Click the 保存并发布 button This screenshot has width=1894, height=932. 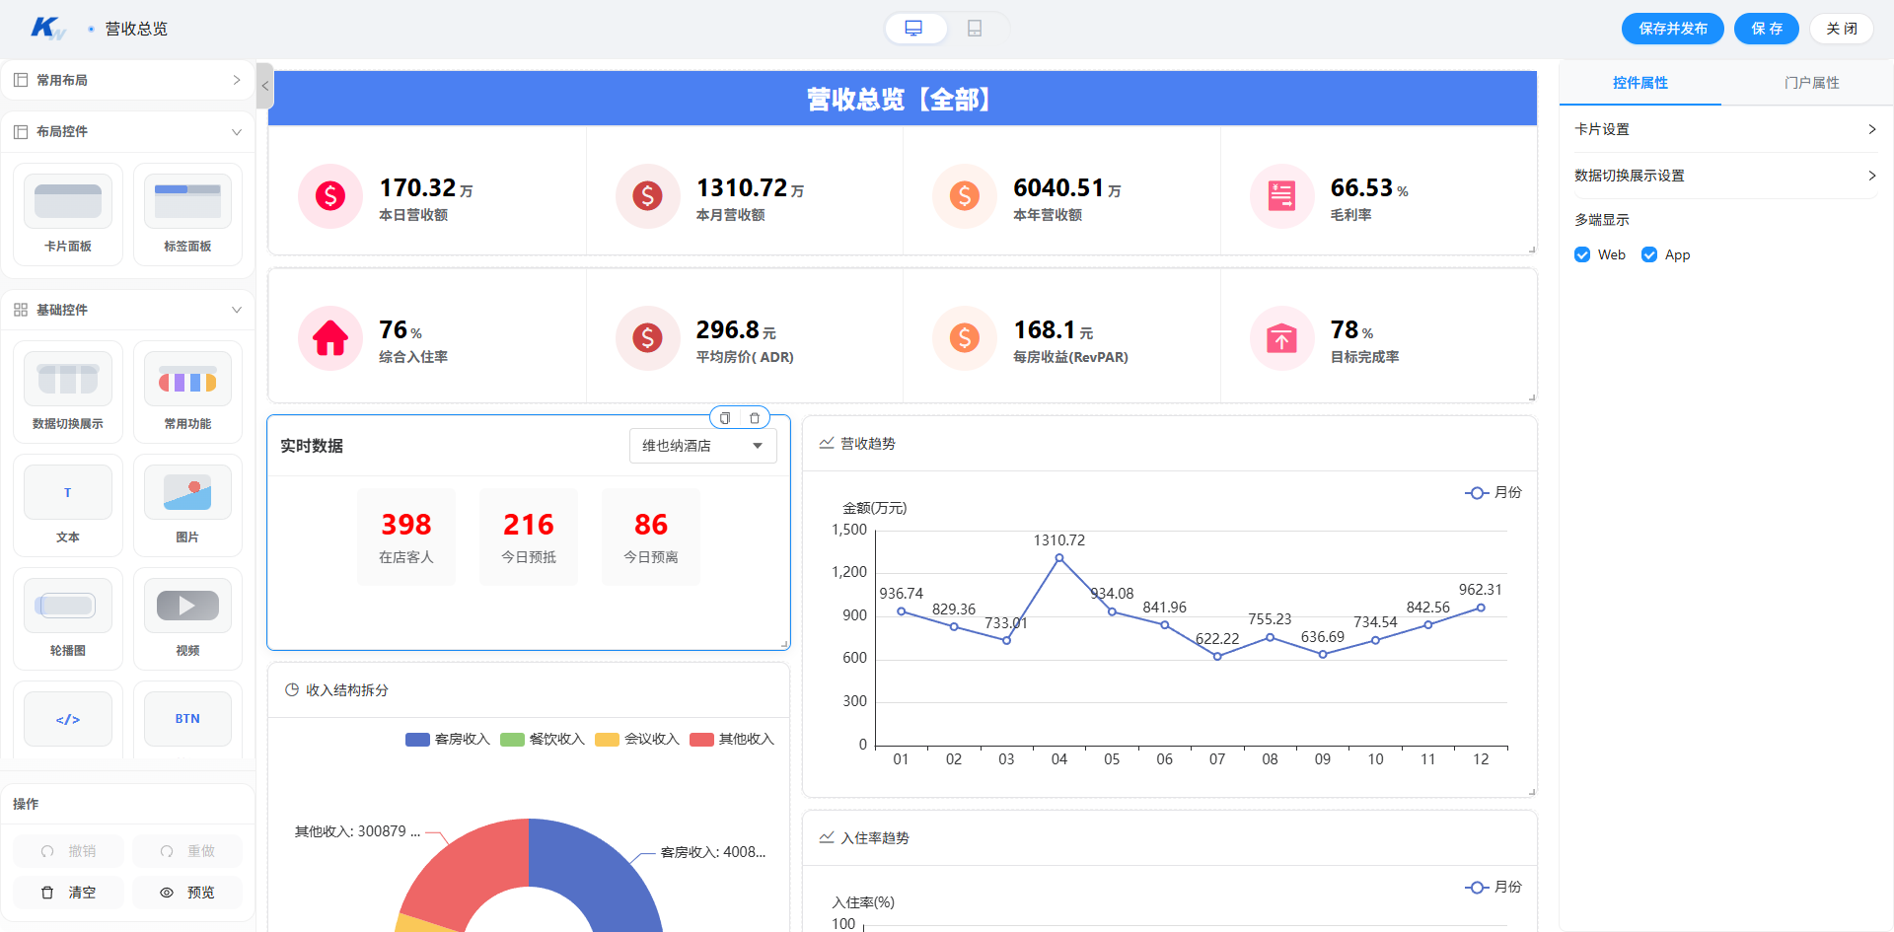(x=1673, y=29)
